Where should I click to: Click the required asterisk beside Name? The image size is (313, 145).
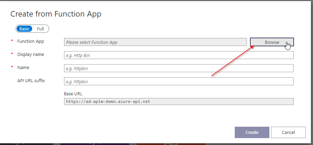[12, 68]
